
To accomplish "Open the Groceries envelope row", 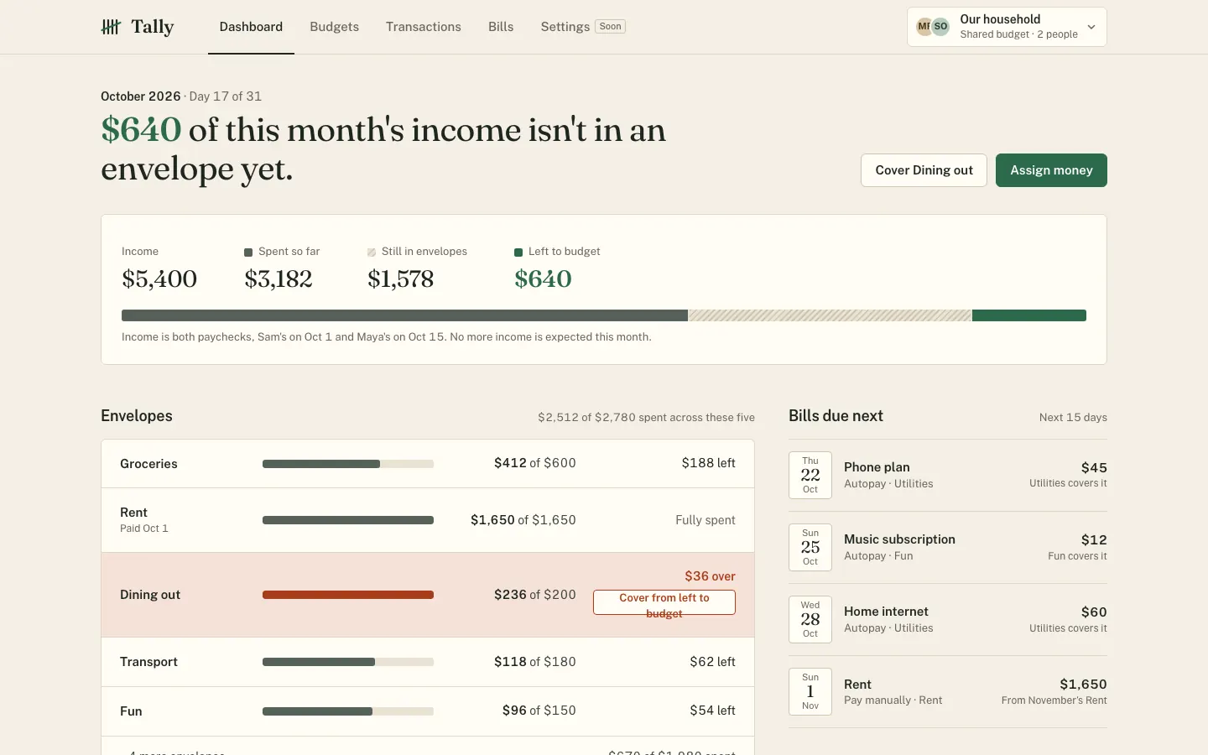I will pyautogui.click(x=428, y=464).
